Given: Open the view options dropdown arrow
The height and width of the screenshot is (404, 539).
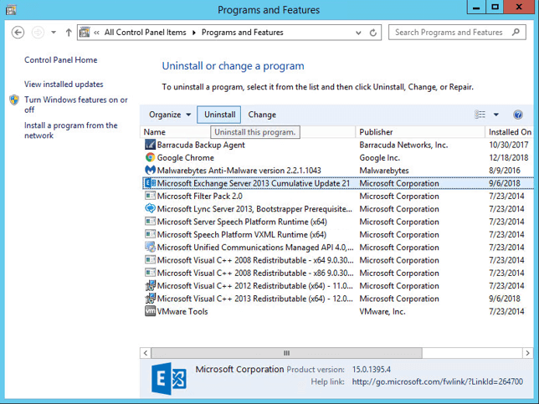Looking at the screenshot, I should [x=496, y=115].
